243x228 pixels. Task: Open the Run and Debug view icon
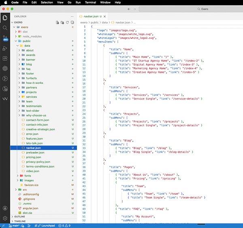[5, 48]
